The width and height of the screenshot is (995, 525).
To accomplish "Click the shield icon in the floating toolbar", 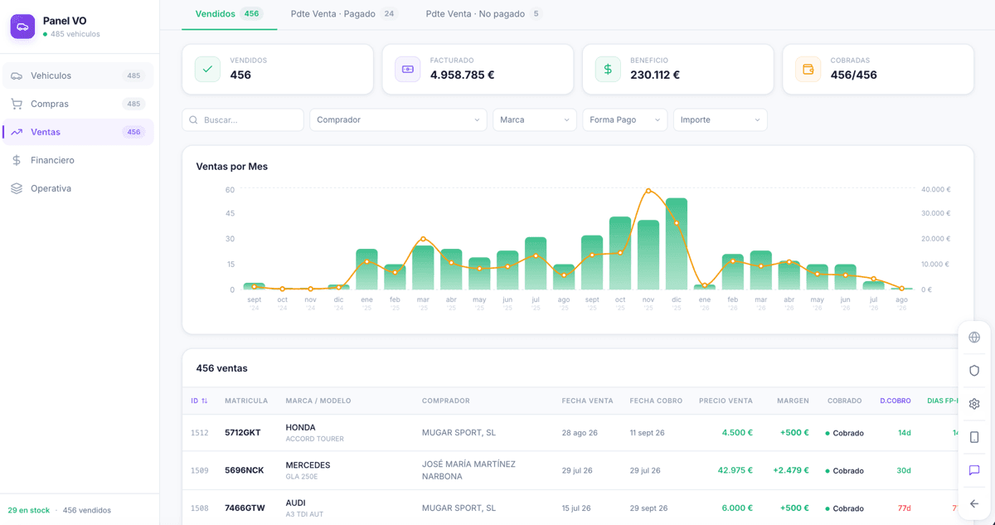I will [x=974, y=371].
